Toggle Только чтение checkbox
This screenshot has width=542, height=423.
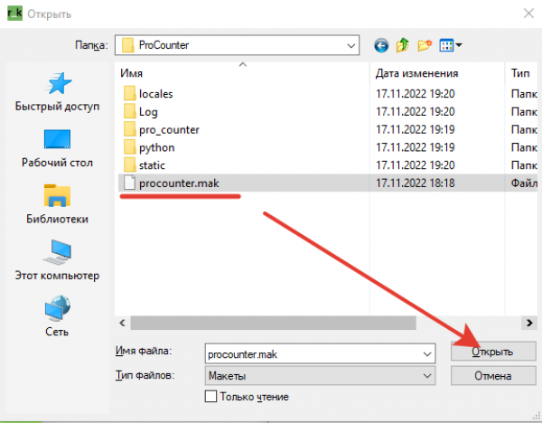210,397
